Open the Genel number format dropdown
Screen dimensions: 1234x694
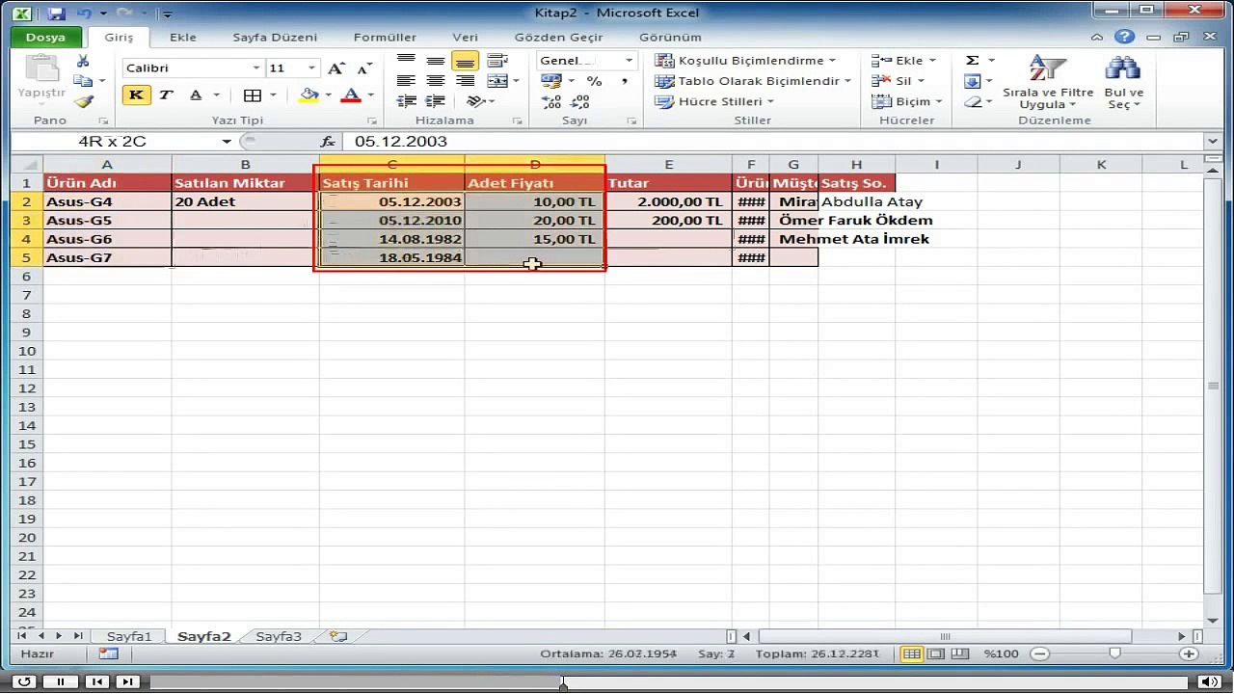pyautogui.click(x=629, y=61)
